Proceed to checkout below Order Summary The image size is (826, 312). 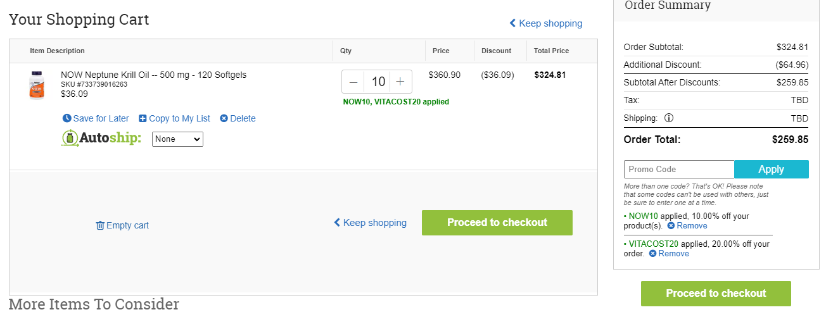tap(716, 294)
